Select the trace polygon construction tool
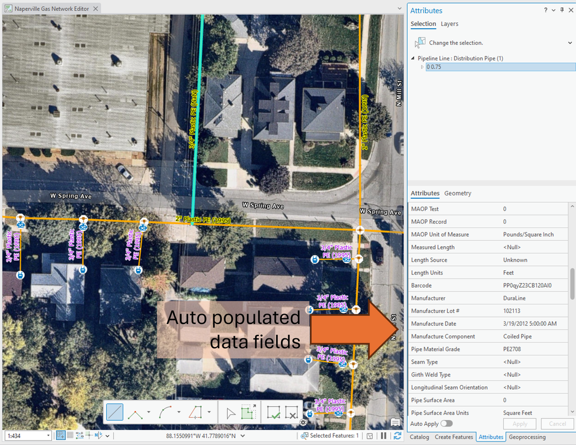Viewport: 576px width, 445px height. [195, 412]
